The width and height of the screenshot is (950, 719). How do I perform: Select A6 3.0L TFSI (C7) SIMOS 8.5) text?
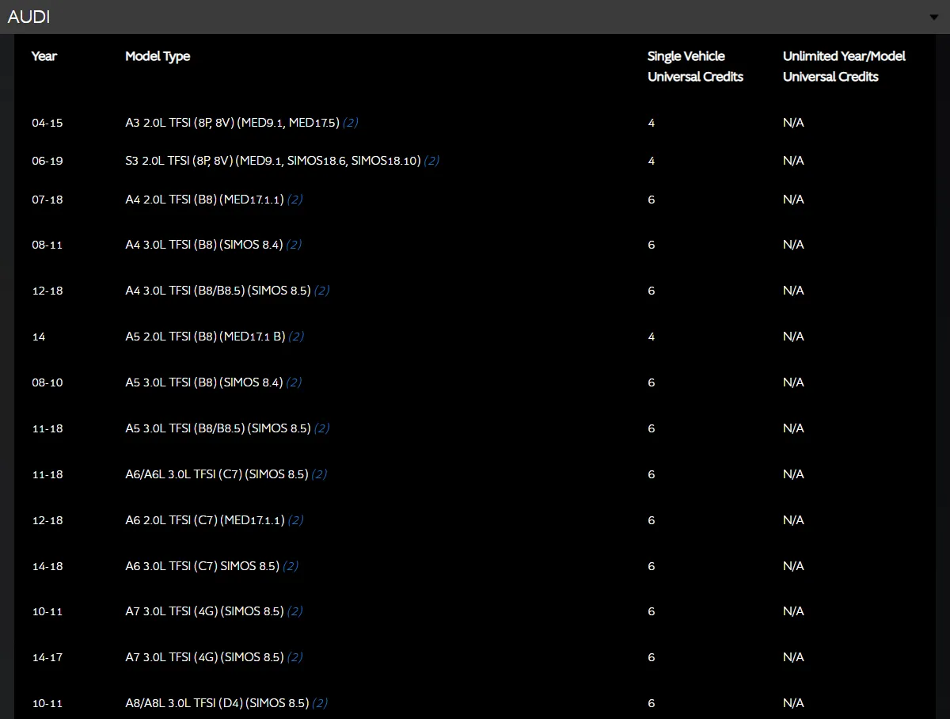(x=202, y=566)
